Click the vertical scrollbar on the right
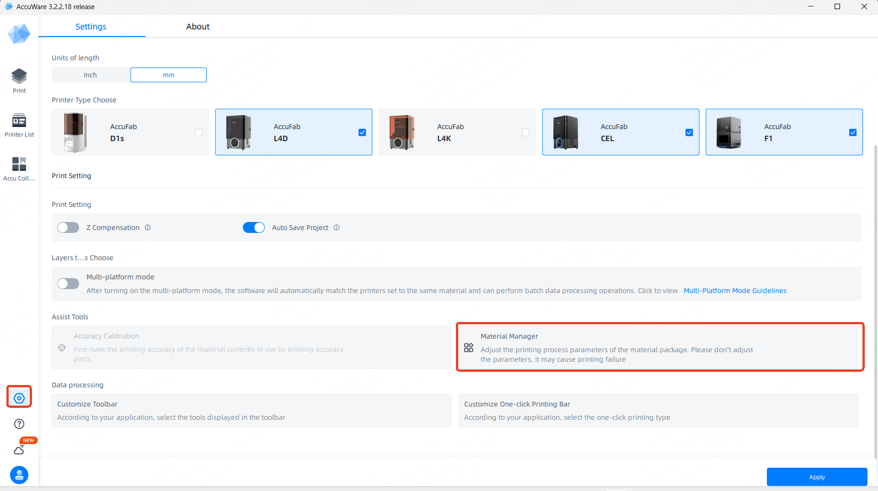878x491 pixels. (x=875, y=301)
